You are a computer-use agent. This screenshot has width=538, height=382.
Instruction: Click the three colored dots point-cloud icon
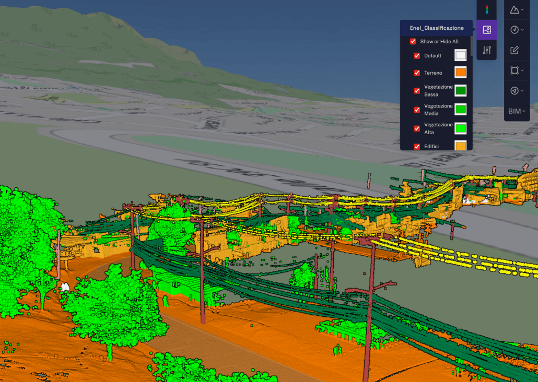pyautogui.click(x=487, y=9)
